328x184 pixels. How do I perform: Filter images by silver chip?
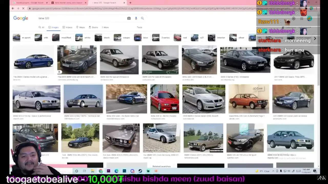click(x=237, y=38)
